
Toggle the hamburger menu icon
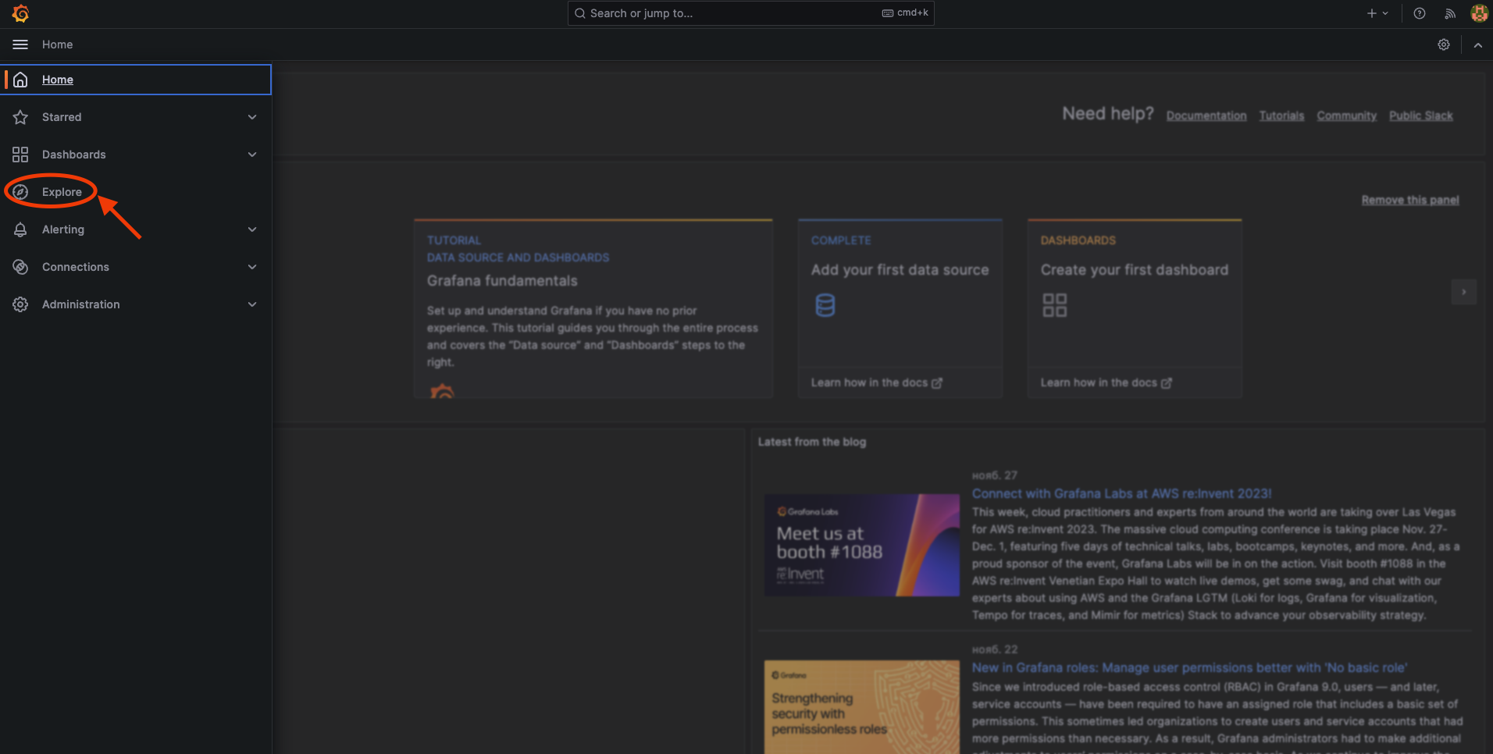pos(20,44)
